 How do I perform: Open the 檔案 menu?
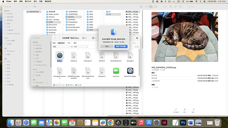pos(15,1)
